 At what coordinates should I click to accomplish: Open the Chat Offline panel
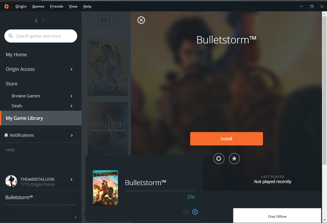click(277, 215)
